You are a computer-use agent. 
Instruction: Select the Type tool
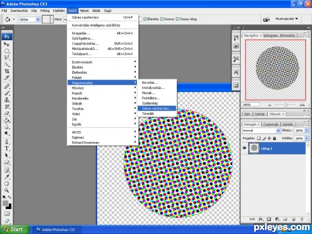coord(7,148)
